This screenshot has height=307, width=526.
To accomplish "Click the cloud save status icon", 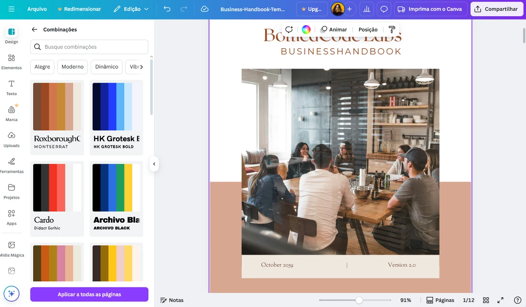I will coord(205,9).
